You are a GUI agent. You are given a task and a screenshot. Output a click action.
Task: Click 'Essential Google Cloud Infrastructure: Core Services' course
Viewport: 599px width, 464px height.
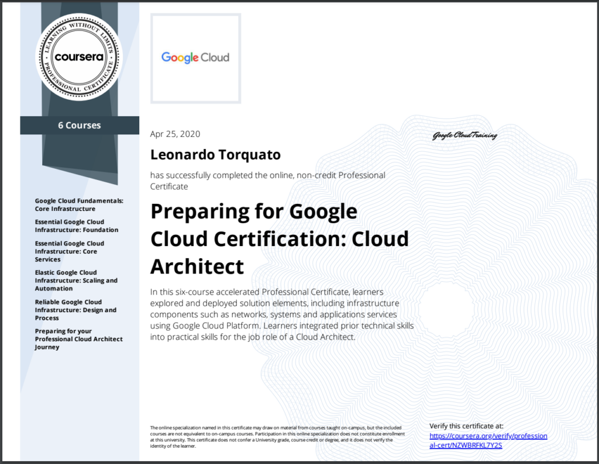[x=70, y=251]
